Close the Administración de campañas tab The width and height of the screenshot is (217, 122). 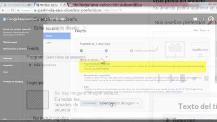point(32,5)
